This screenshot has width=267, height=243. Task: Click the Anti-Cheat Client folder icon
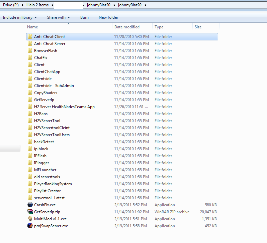(x=30, y=37)
